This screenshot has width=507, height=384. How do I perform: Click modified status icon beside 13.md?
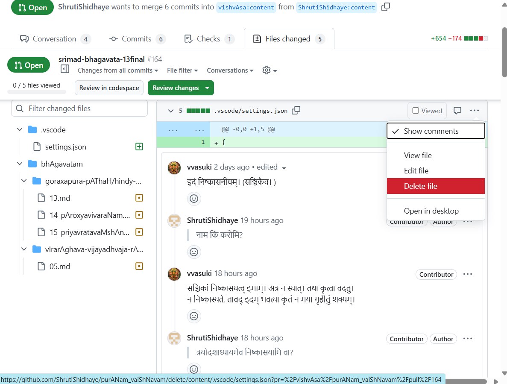139,198
